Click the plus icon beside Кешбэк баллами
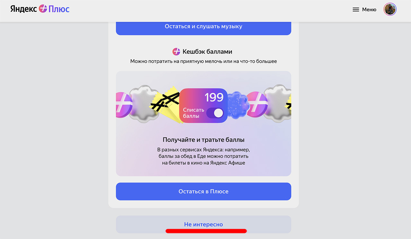The width and height of the screenshot is (411, 239). click(176, 52)
